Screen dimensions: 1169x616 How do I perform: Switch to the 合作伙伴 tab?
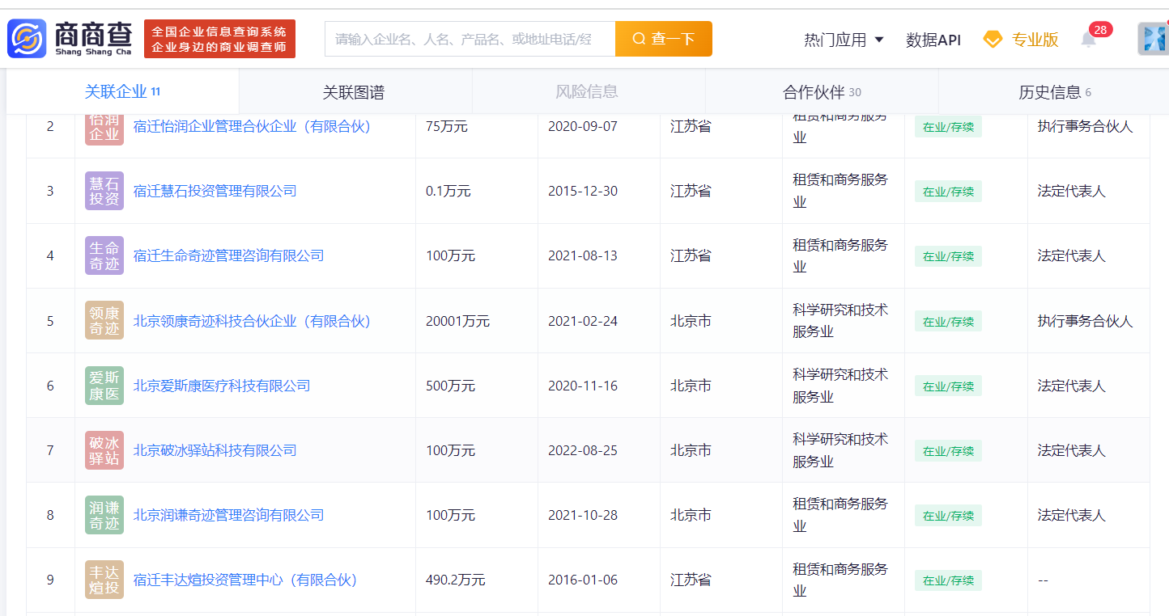click(x=821, y=92)
